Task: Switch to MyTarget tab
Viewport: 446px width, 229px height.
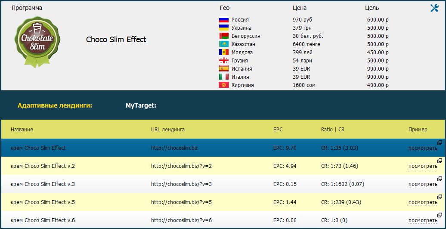Action: [x=141, y=106]
